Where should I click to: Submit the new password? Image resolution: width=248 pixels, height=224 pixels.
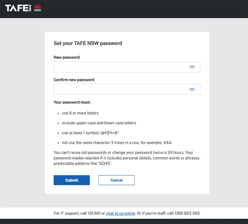tap(72, 180)
